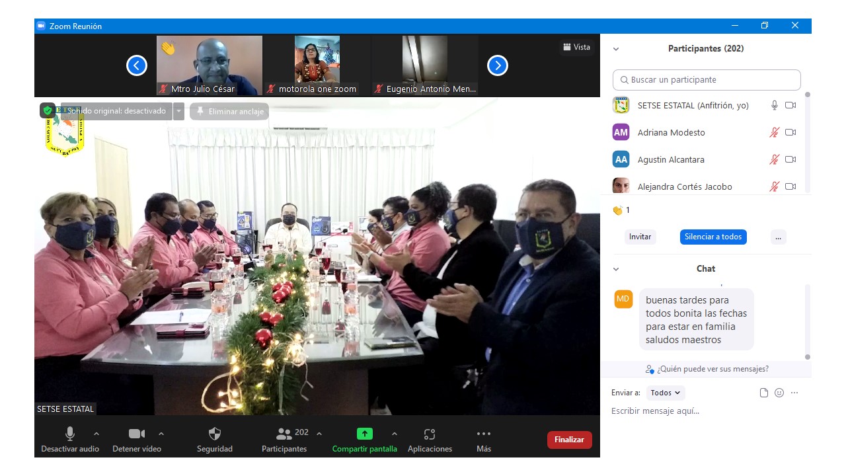
Task: Open the Participantes people icon in toolbar
Action: tap(284, 434)
